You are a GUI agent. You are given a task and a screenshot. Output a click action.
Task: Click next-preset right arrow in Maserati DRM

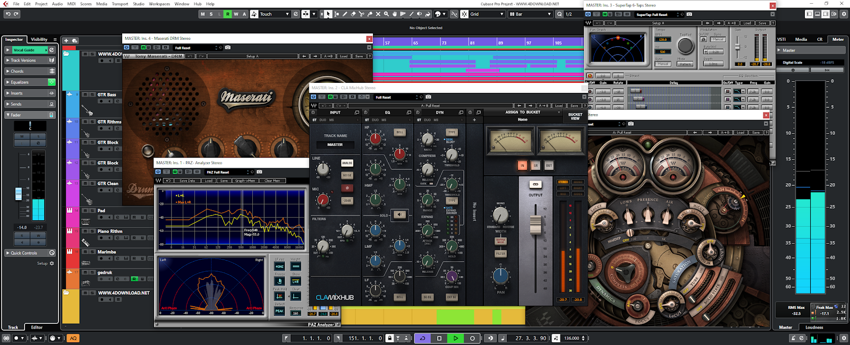316,56
